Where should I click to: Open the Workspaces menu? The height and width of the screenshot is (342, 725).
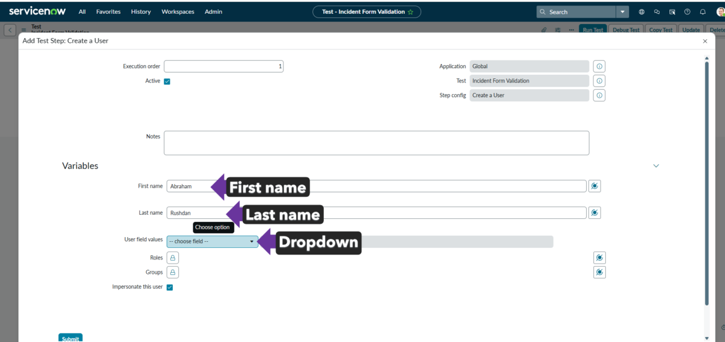179,11
